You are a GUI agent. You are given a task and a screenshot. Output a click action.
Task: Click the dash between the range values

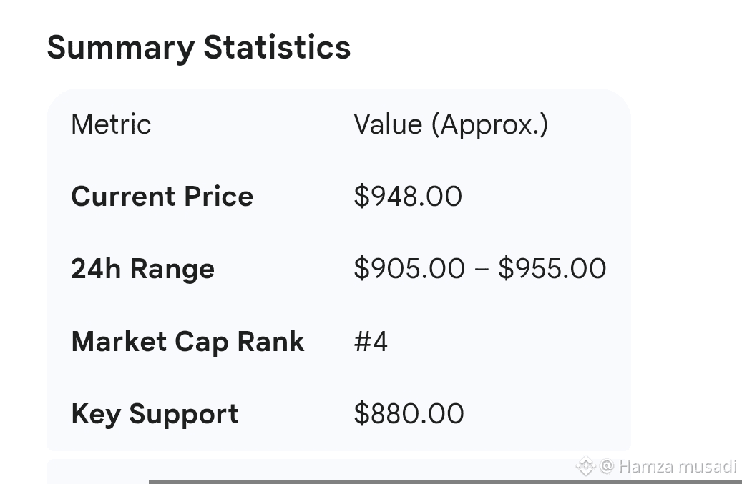click(481, 270)
